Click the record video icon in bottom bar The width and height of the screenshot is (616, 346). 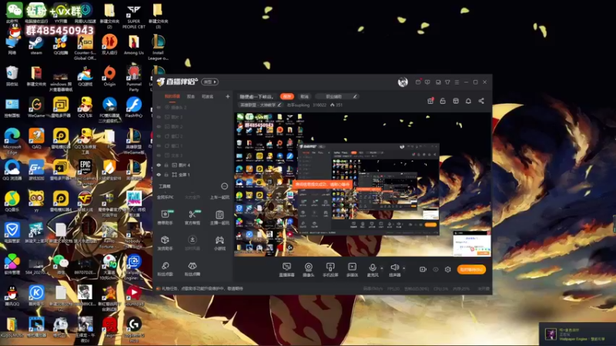423,270
